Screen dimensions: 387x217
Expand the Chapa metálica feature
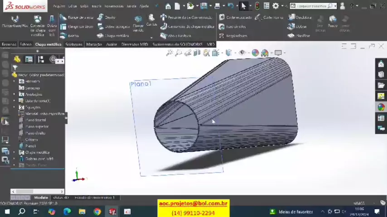pyautogui.click(x=14, y=152)
